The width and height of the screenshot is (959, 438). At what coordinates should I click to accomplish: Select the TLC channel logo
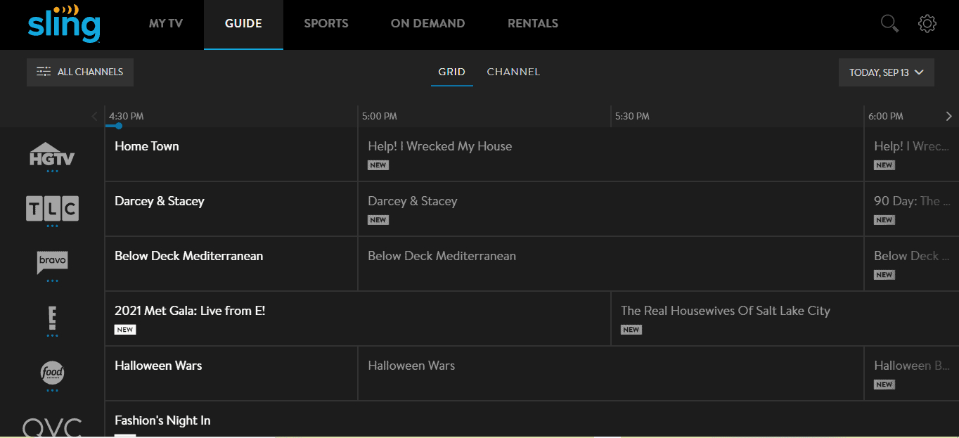51,209
